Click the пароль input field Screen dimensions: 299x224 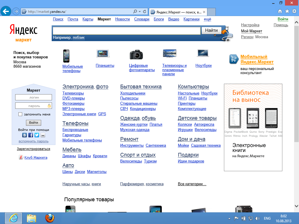click(34, 106)
